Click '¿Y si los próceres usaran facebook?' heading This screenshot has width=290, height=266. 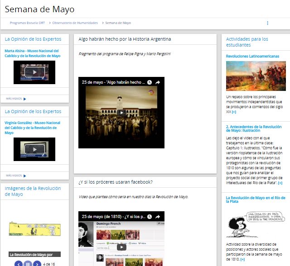point(116,182)
